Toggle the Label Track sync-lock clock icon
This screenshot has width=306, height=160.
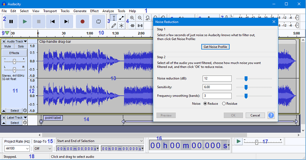25,123
